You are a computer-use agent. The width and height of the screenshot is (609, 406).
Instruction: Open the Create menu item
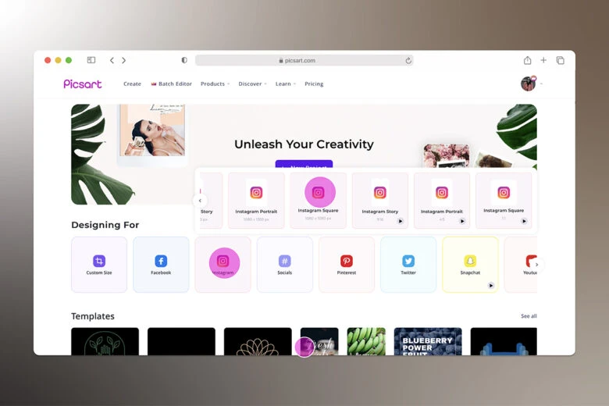coord(132,84)
